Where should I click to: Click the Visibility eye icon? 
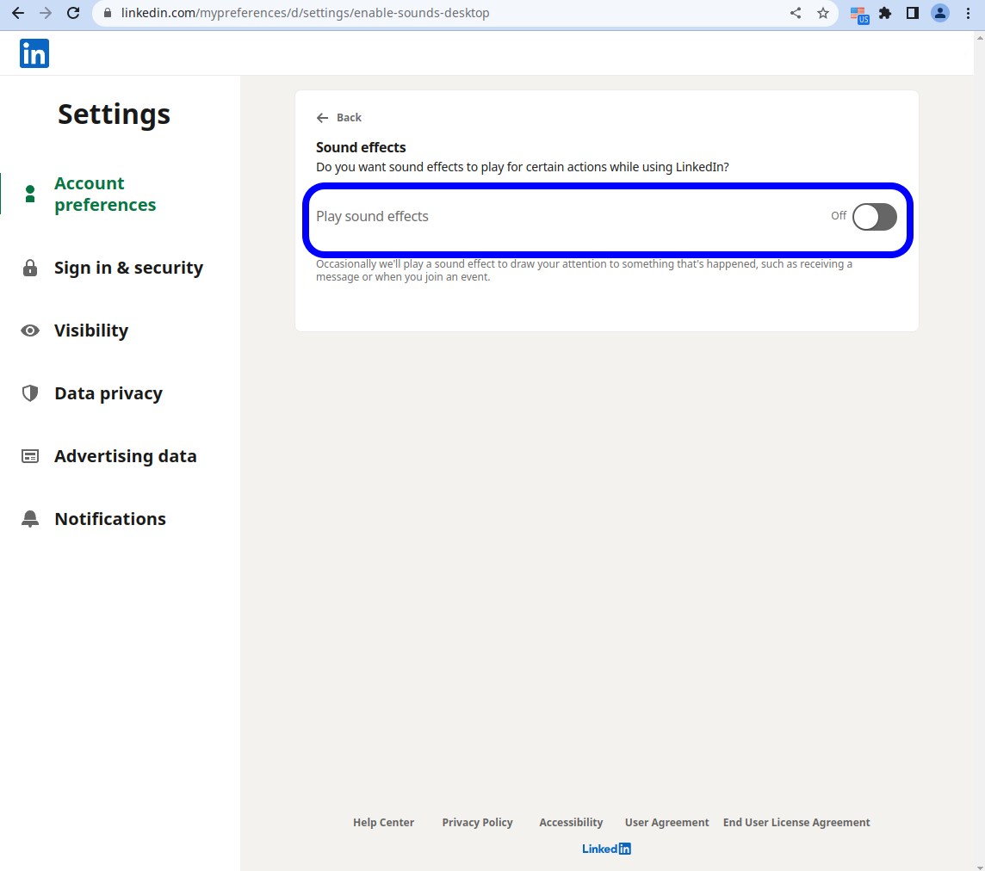29,330
